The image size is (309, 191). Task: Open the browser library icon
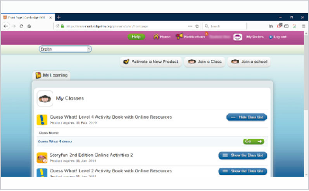point(271,26)
